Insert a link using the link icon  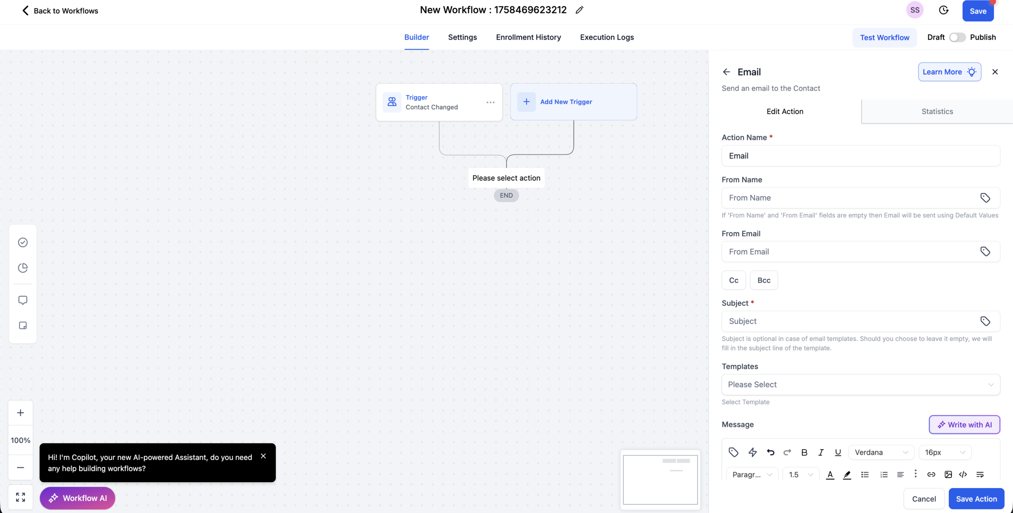point(931,474)
